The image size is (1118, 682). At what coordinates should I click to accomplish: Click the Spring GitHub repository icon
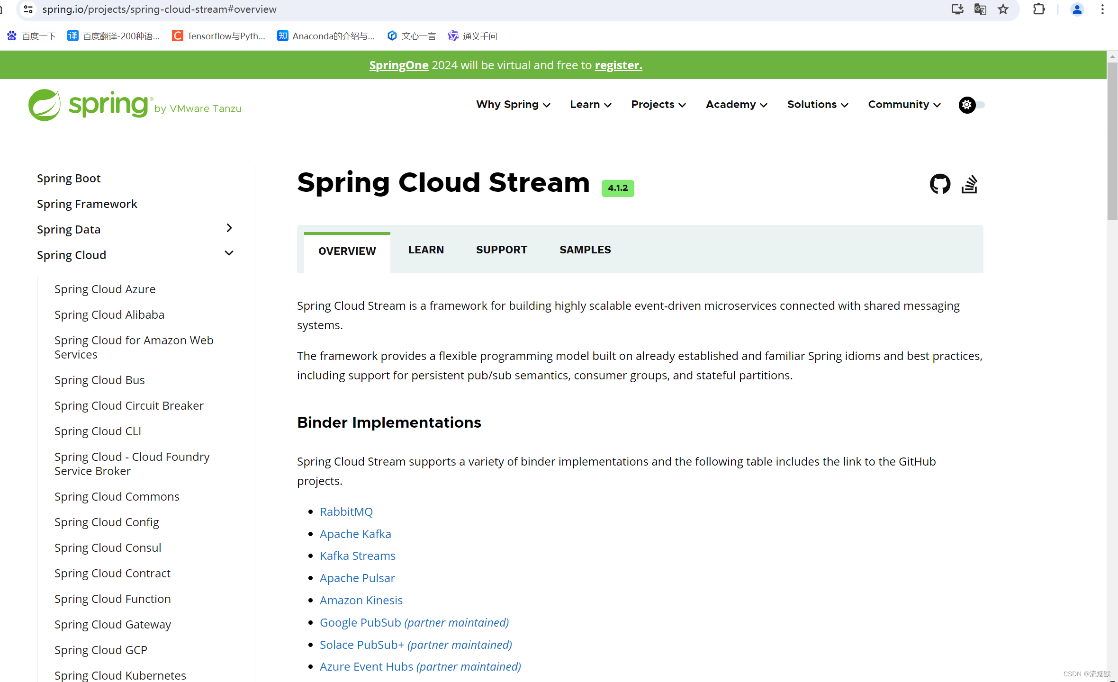tap(940, 185)
